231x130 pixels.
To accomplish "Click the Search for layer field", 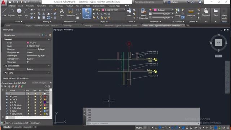I will tap(41, 83).
